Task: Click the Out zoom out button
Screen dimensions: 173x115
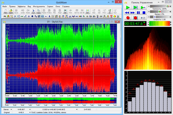Action: pos(115,11)
